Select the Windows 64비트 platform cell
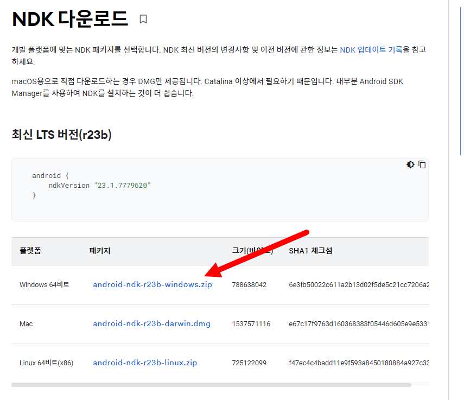The image size is (464, 400). (x=45, y=284)
